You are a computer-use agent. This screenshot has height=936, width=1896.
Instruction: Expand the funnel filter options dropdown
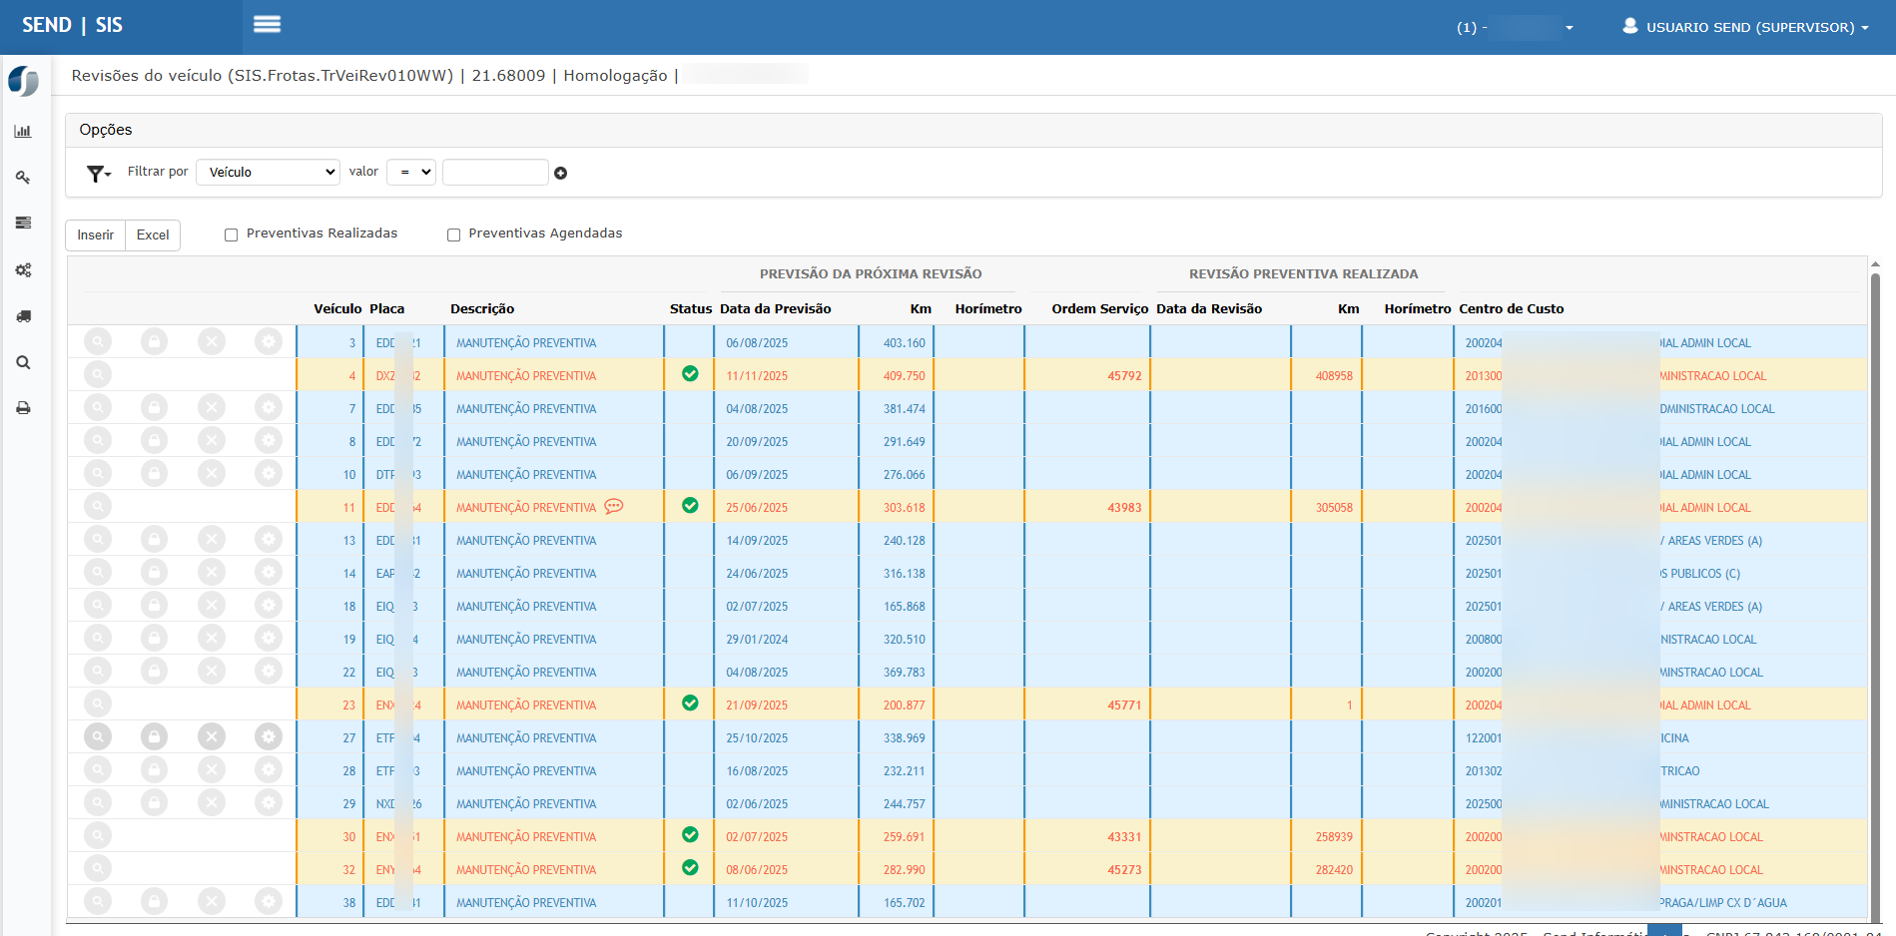coord(98,174)
